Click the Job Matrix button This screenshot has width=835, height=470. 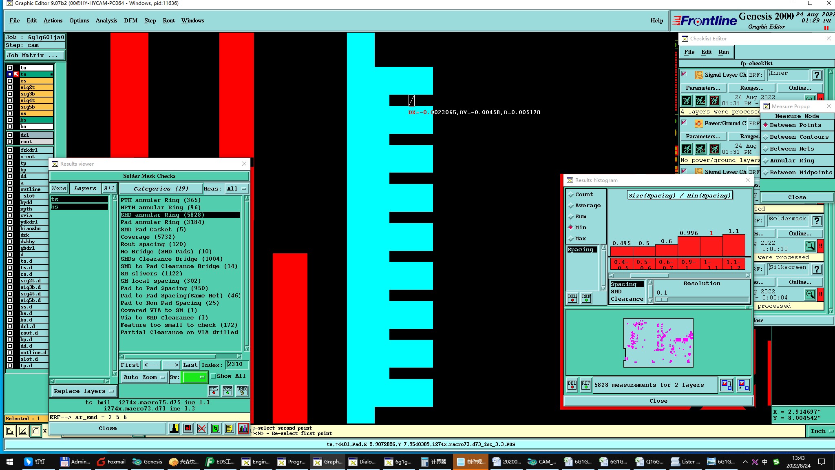tap(34, 55)
